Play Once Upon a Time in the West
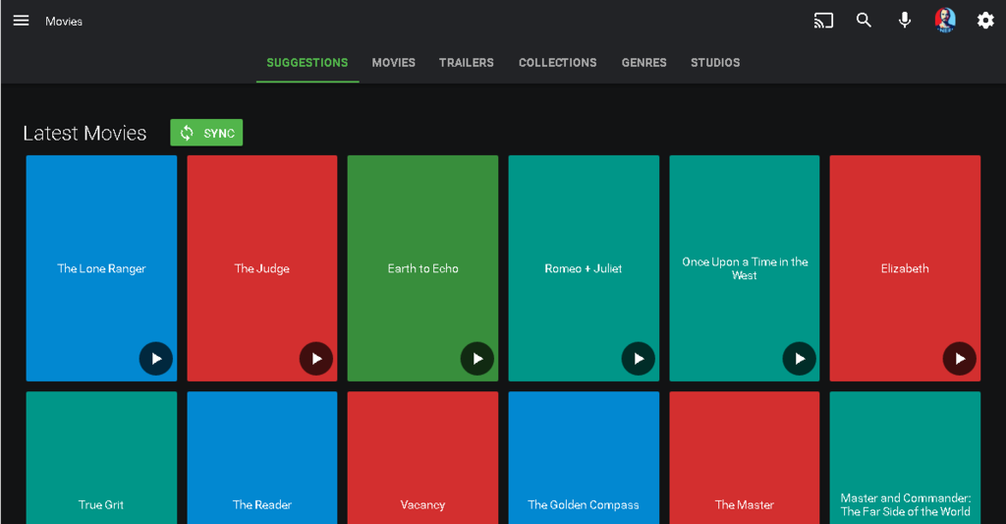Screen dimensions: 1006x524 coord(799,359)
